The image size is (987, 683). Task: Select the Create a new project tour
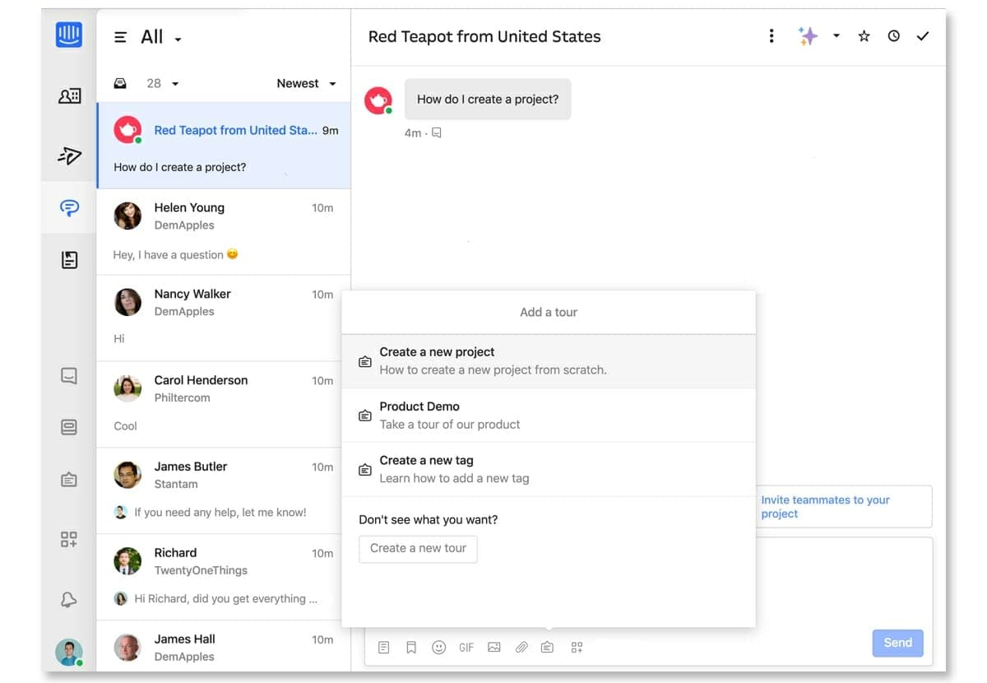(549, 360)
